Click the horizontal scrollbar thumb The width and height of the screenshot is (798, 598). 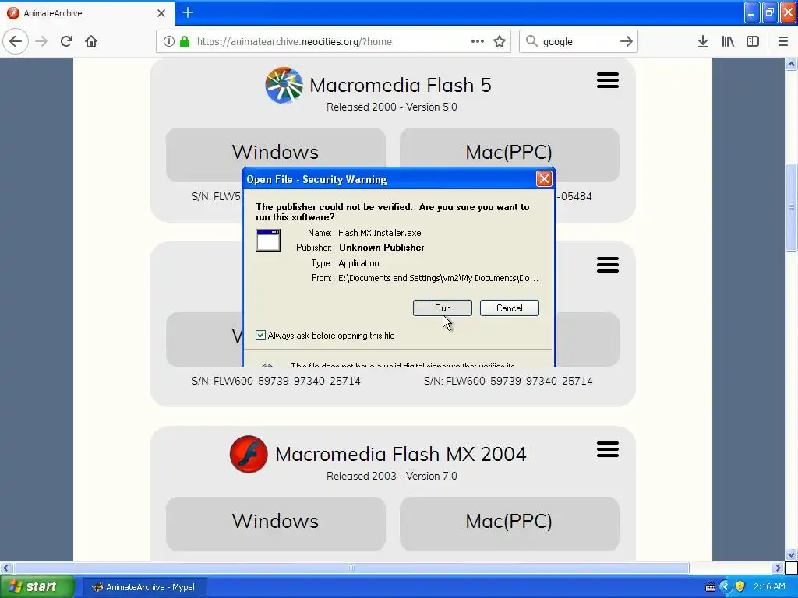tap(351, 568)
